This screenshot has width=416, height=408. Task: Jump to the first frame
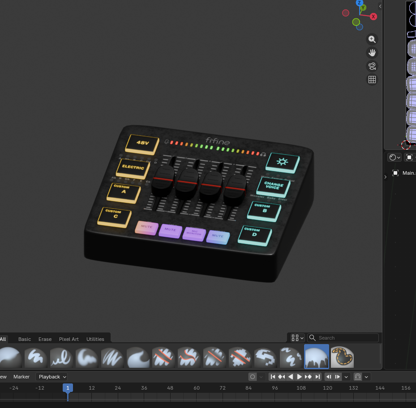tap(273, 377)
